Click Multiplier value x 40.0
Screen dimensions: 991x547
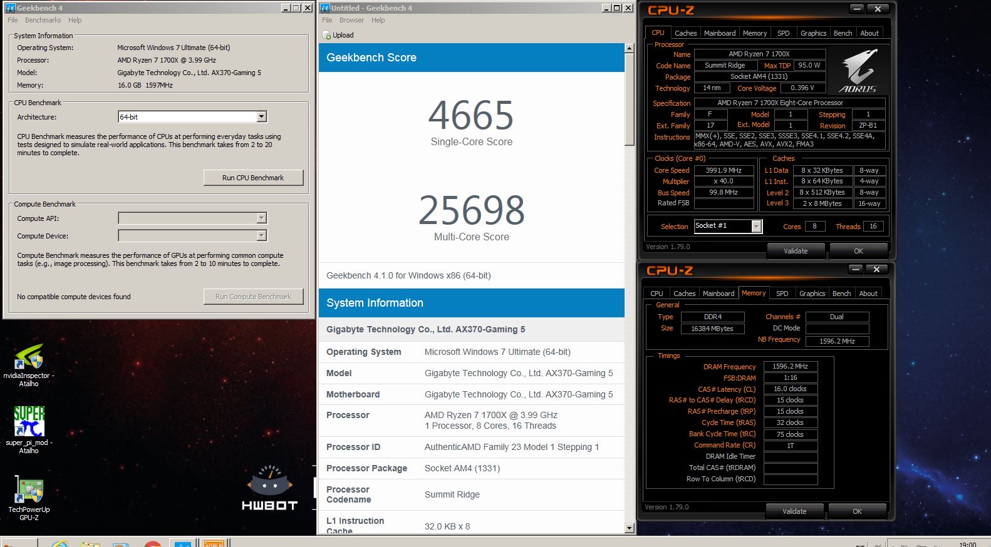(x=724, y=181)
